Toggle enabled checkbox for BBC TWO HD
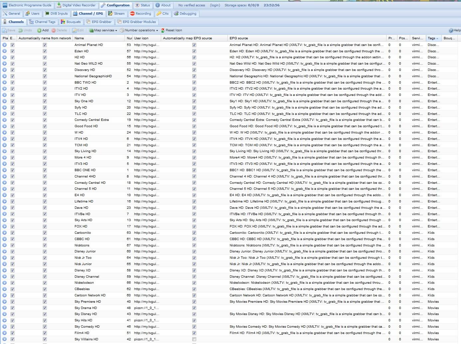461x344 pixels. tap(12, 83)
